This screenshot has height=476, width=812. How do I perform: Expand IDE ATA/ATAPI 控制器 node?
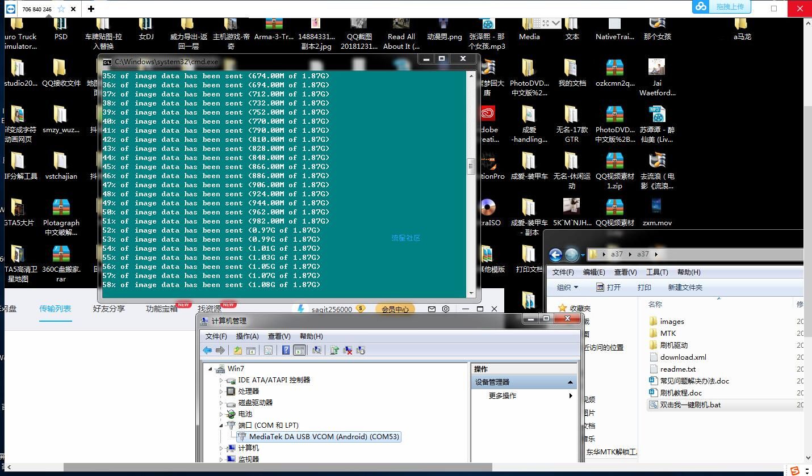[x=221, y=380]
